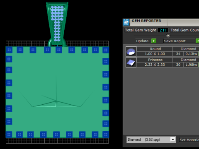Click the Total Gem Weight value 2.11
Screen dimensions: 199x149
coord(163,30)
